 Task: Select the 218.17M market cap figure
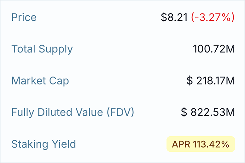[x=215, y=81]
